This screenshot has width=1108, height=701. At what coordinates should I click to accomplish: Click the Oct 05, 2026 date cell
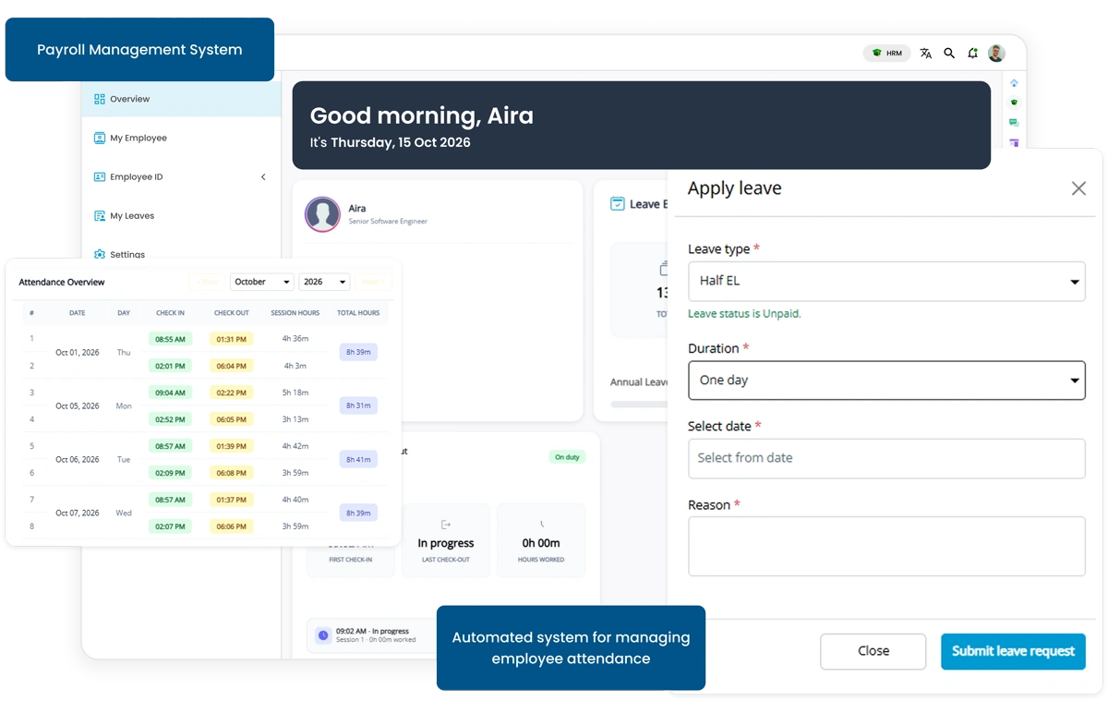click(77, 406)
